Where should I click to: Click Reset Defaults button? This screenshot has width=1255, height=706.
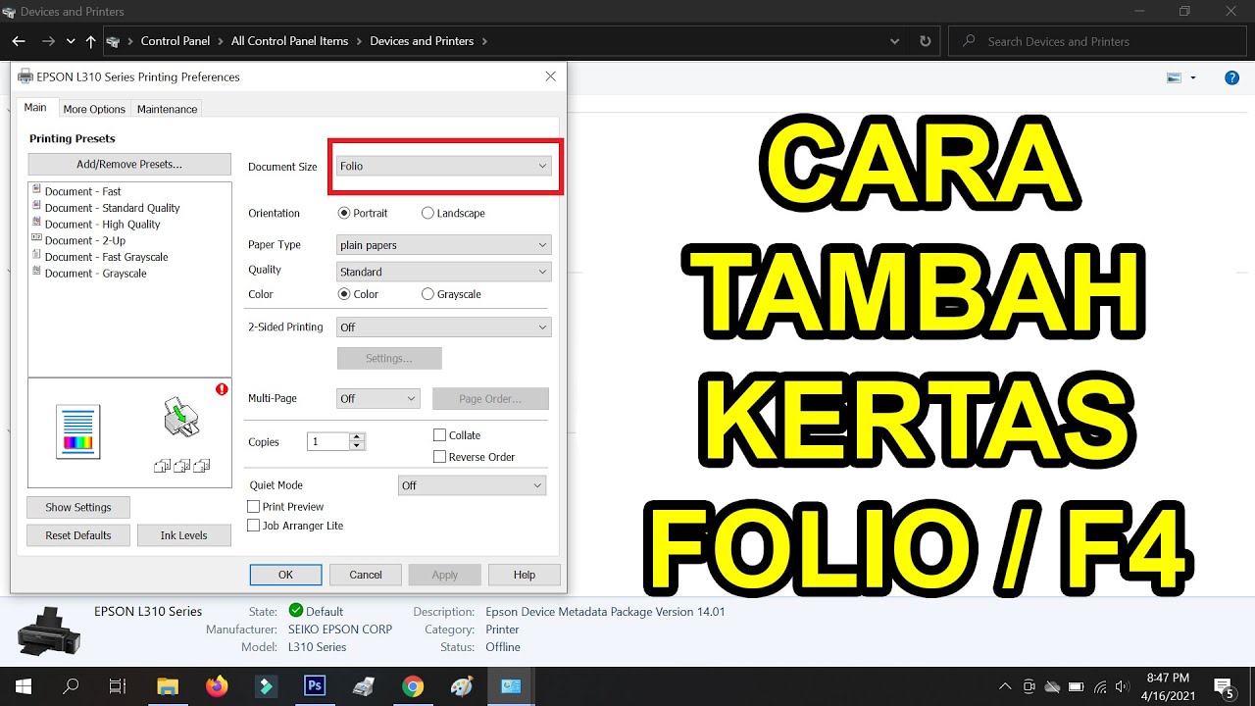(x=78, y=535)
